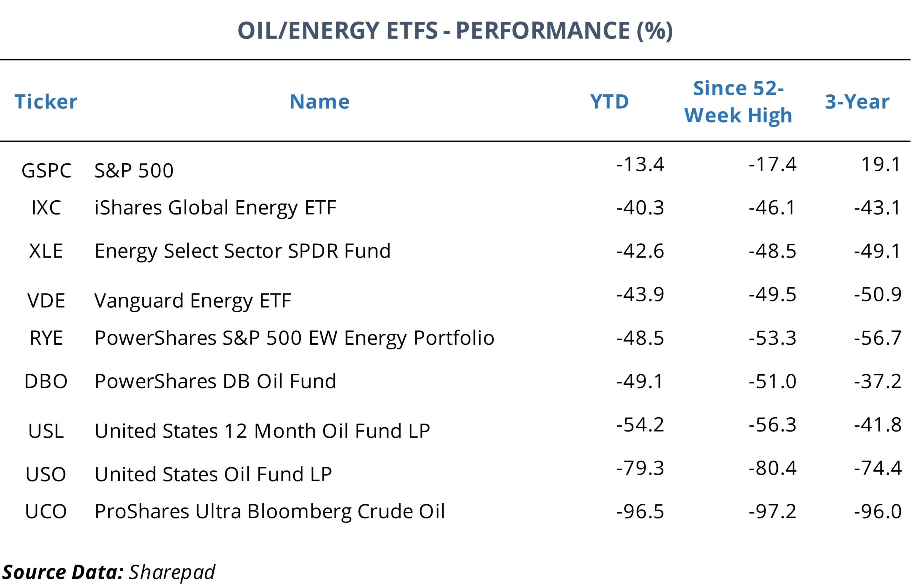This screenshot has width=912, height=588.
Task: Click the S&P 500 3-Year value 19.1
Action: (881, 165)
